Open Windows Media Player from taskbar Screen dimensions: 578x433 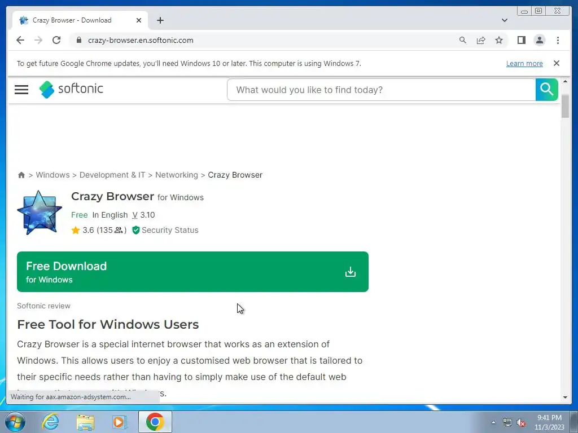click(119, 422)
